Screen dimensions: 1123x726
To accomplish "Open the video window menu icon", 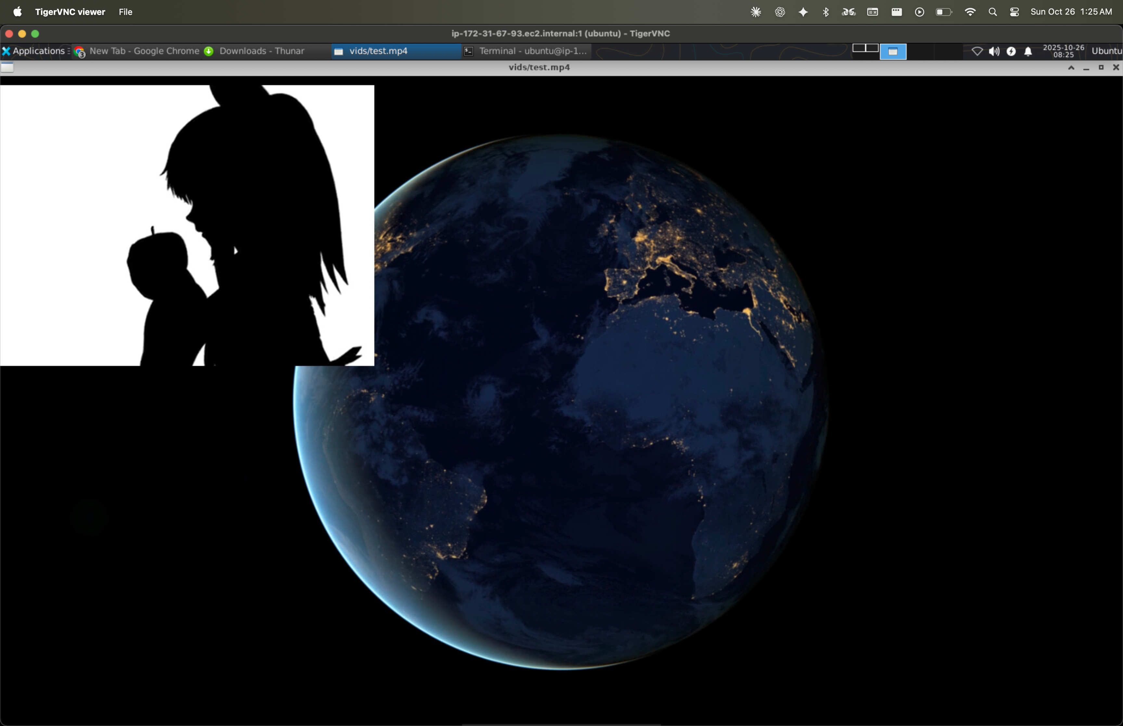I will [x=7, y=67].
